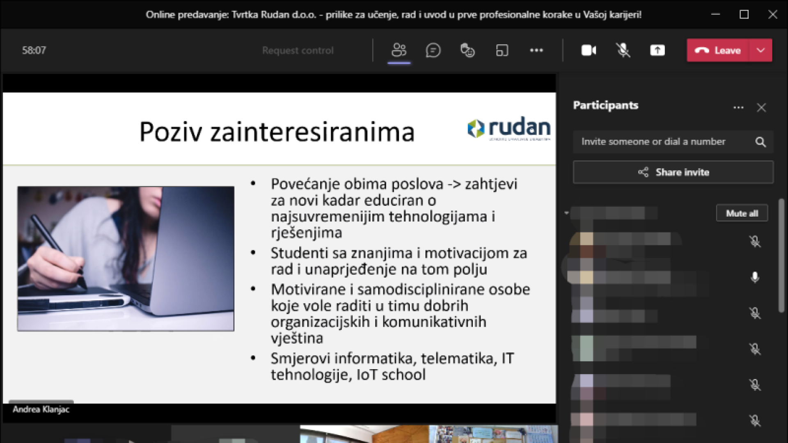The height and width of the screenshot is (443, 788).
Task: Open the reactions icon on the toolbar
Action: coord(467,50)
